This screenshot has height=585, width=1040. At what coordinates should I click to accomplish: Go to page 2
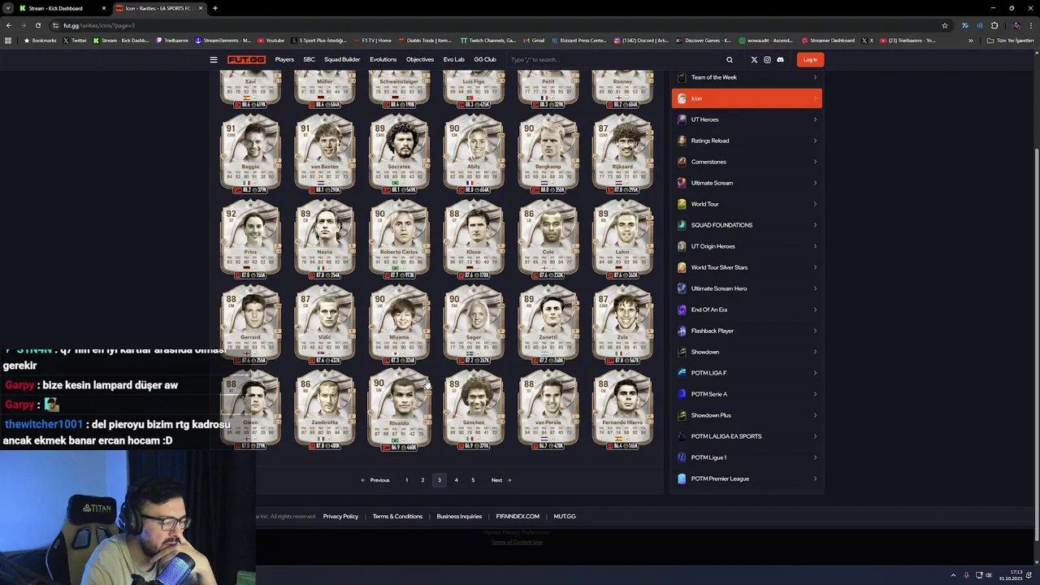click(422, 480)
